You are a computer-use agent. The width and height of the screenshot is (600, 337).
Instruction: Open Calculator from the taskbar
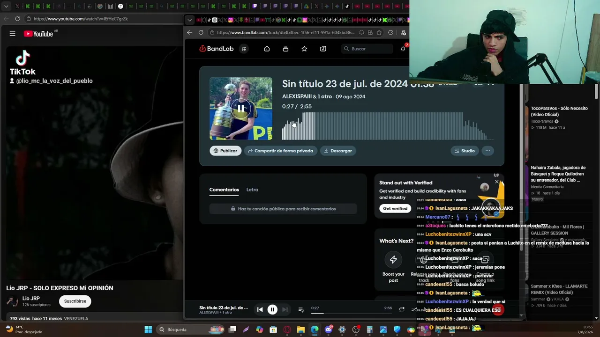coord(369,330)
